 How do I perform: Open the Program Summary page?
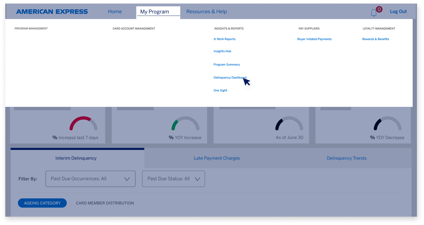pyautogui.click(x=226, y=64)
